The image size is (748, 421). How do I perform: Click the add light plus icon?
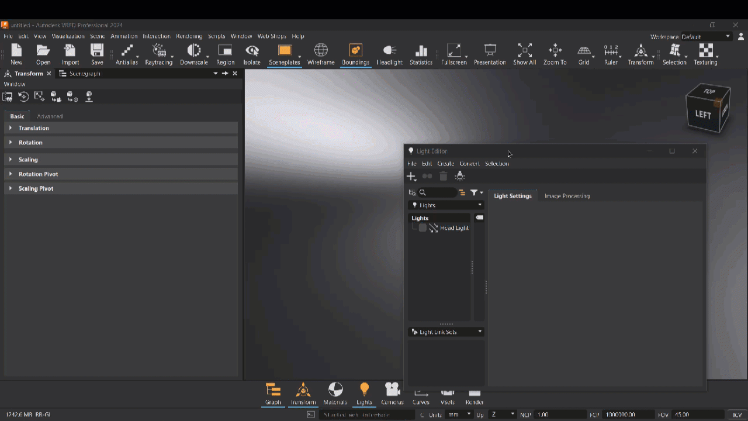[411, 176]
